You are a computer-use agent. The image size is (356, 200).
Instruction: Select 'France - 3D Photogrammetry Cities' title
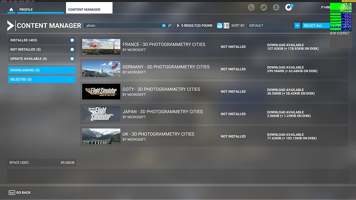click(x=164, y=44)
